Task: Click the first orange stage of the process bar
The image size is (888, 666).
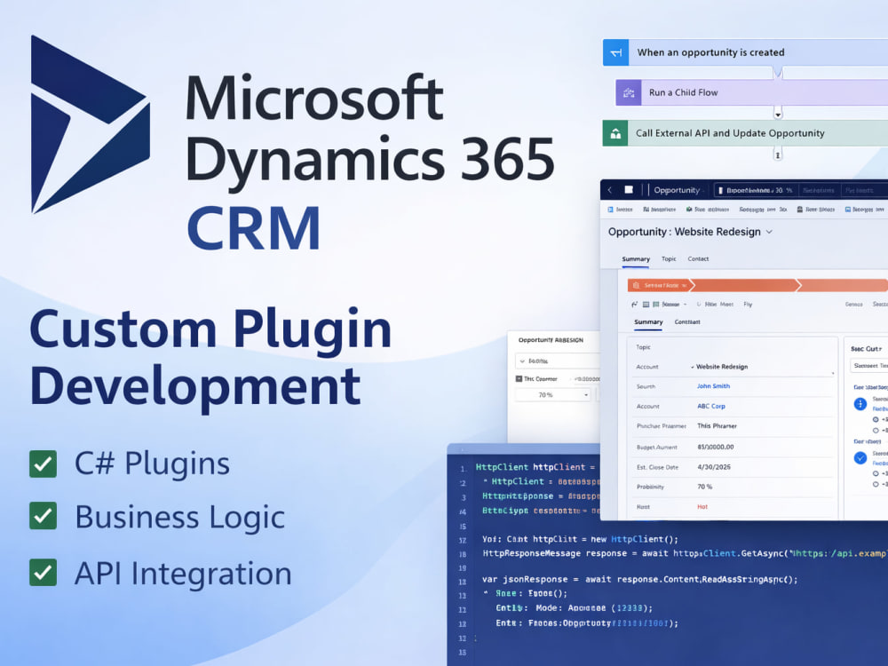Action: pyautogui.click(x=661, y=285)
